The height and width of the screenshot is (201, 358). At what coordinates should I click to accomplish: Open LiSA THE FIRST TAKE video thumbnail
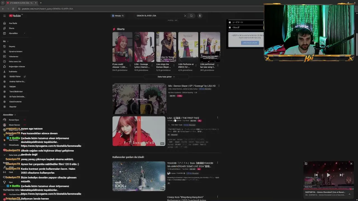pos(139,131)
